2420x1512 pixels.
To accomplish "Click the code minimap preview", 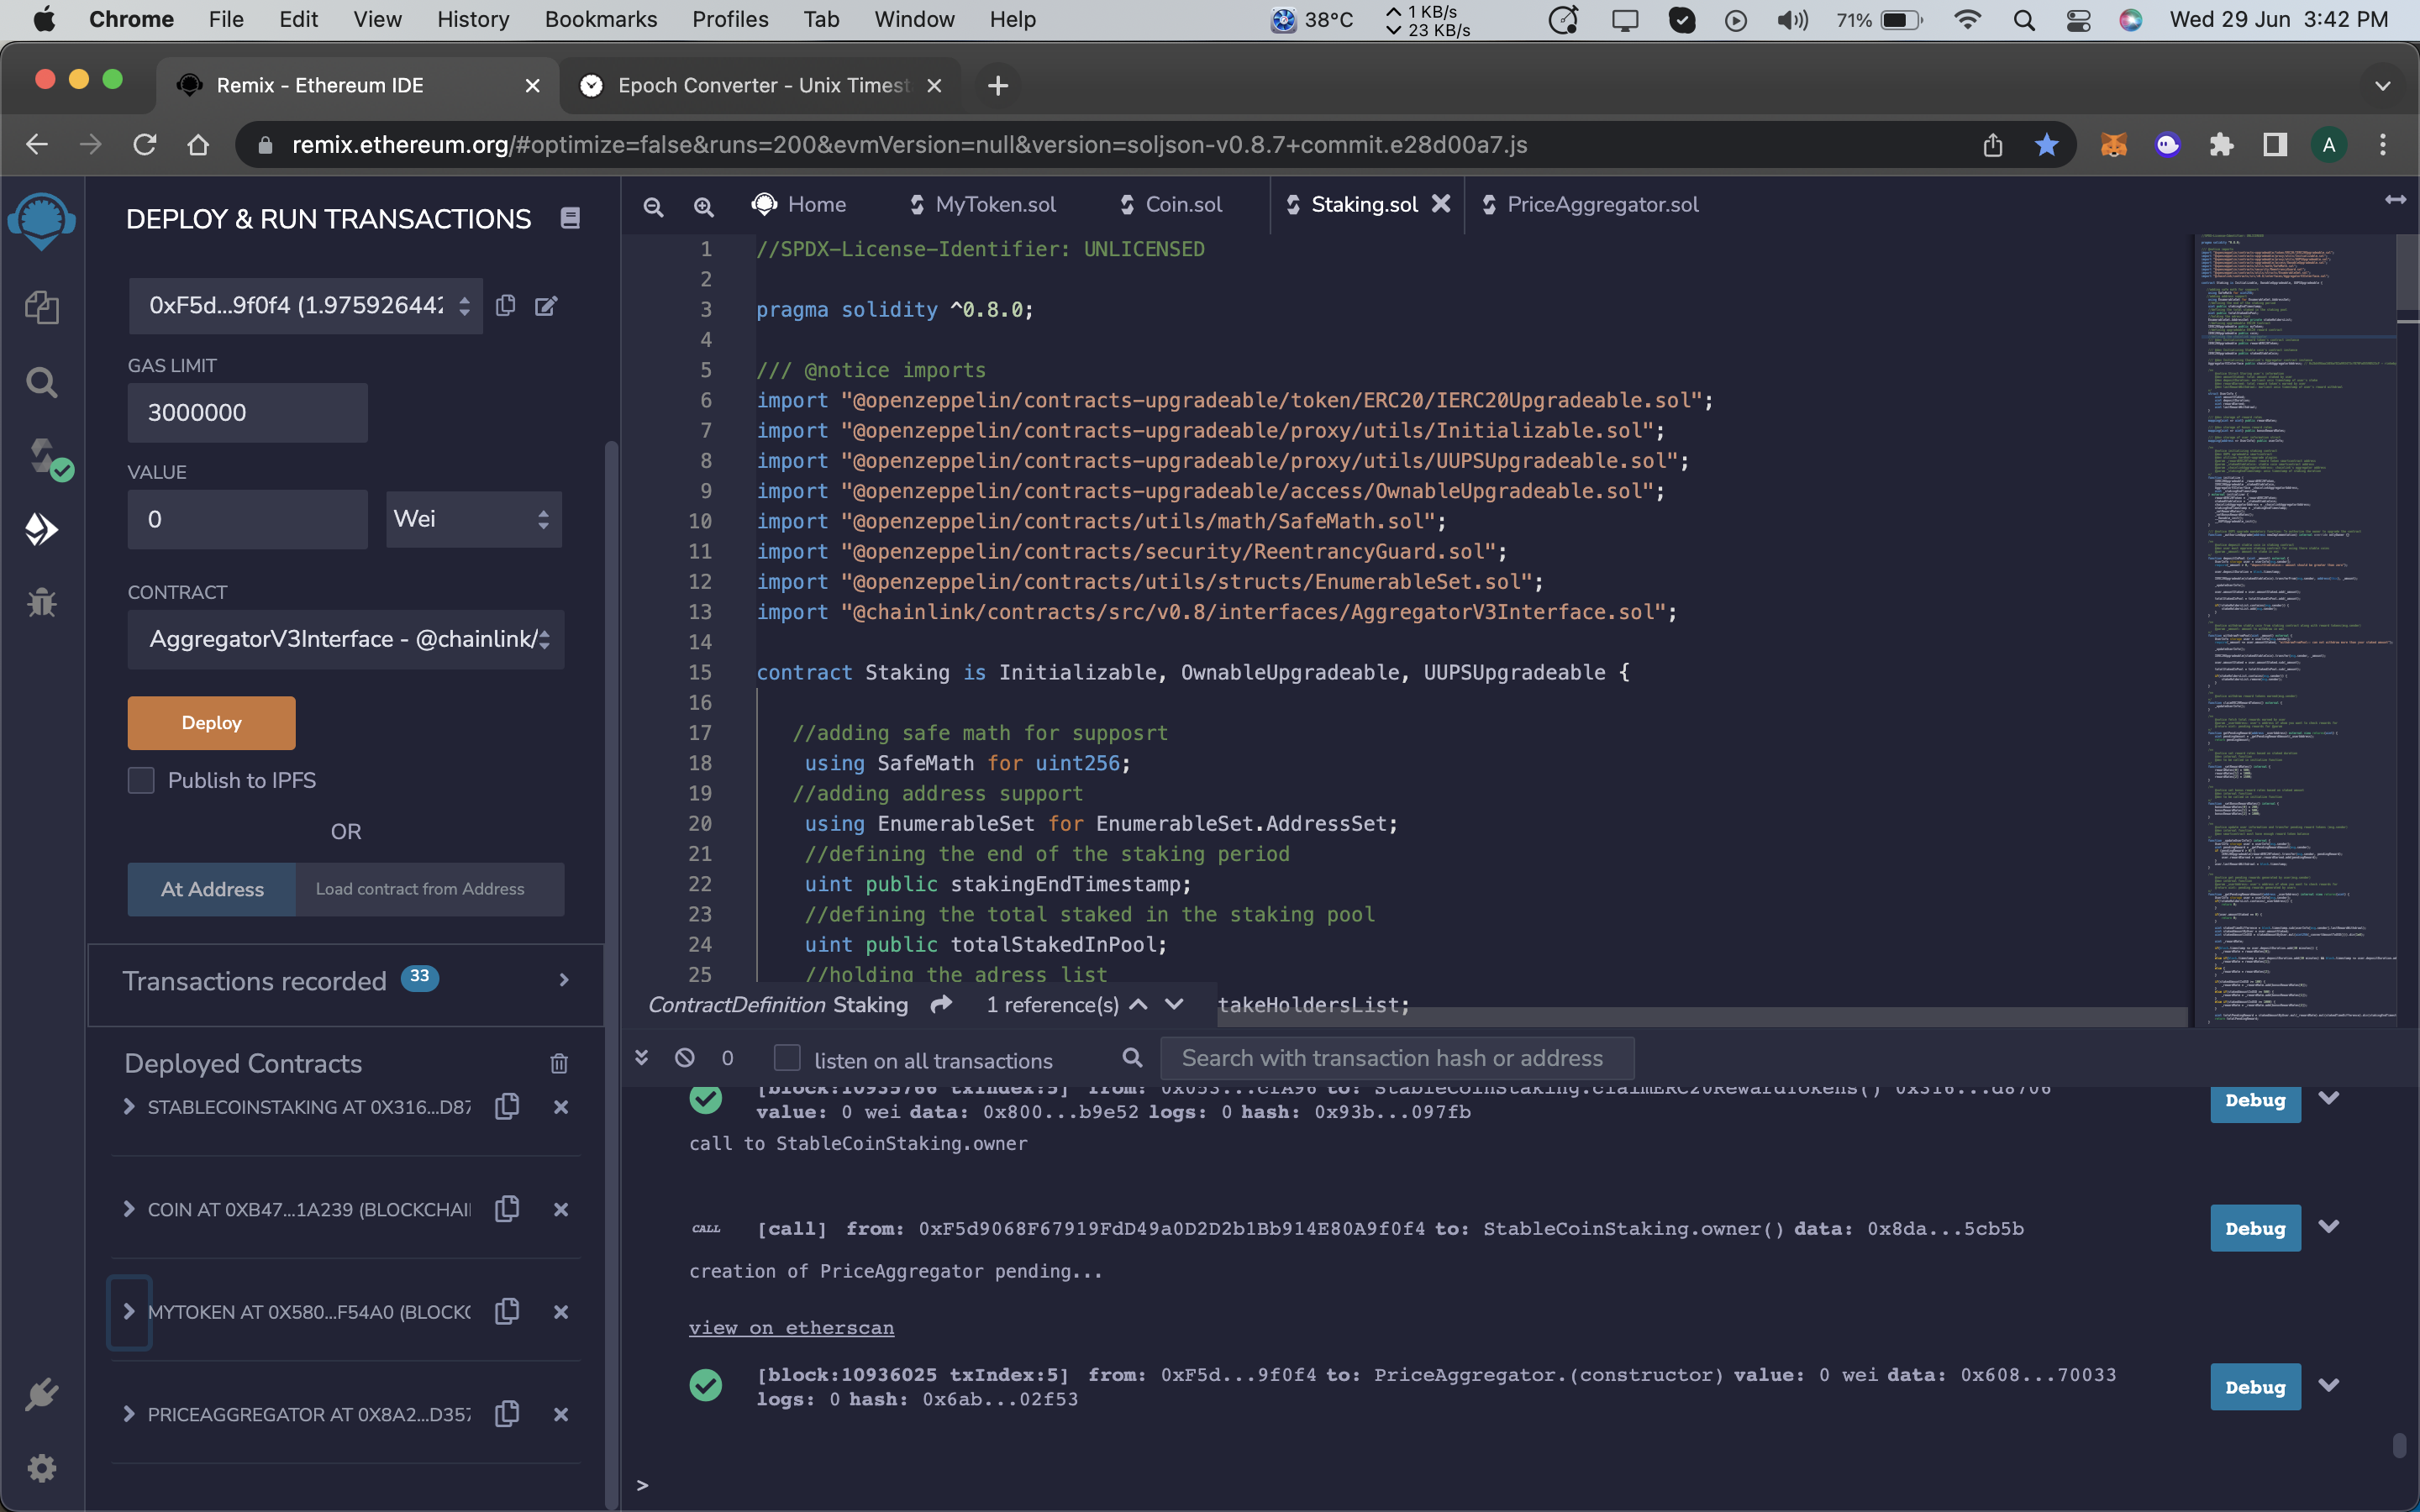I will [x=2295, y=630].
